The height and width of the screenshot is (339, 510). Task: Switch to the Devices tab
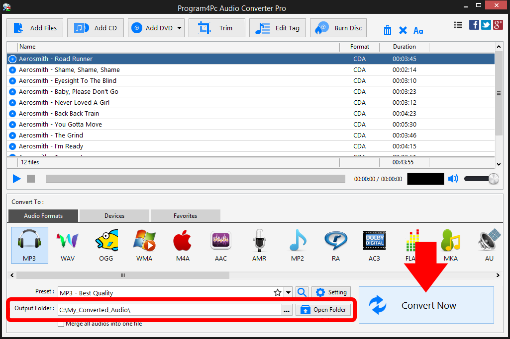pyautogui.click(x=114, y=215)
